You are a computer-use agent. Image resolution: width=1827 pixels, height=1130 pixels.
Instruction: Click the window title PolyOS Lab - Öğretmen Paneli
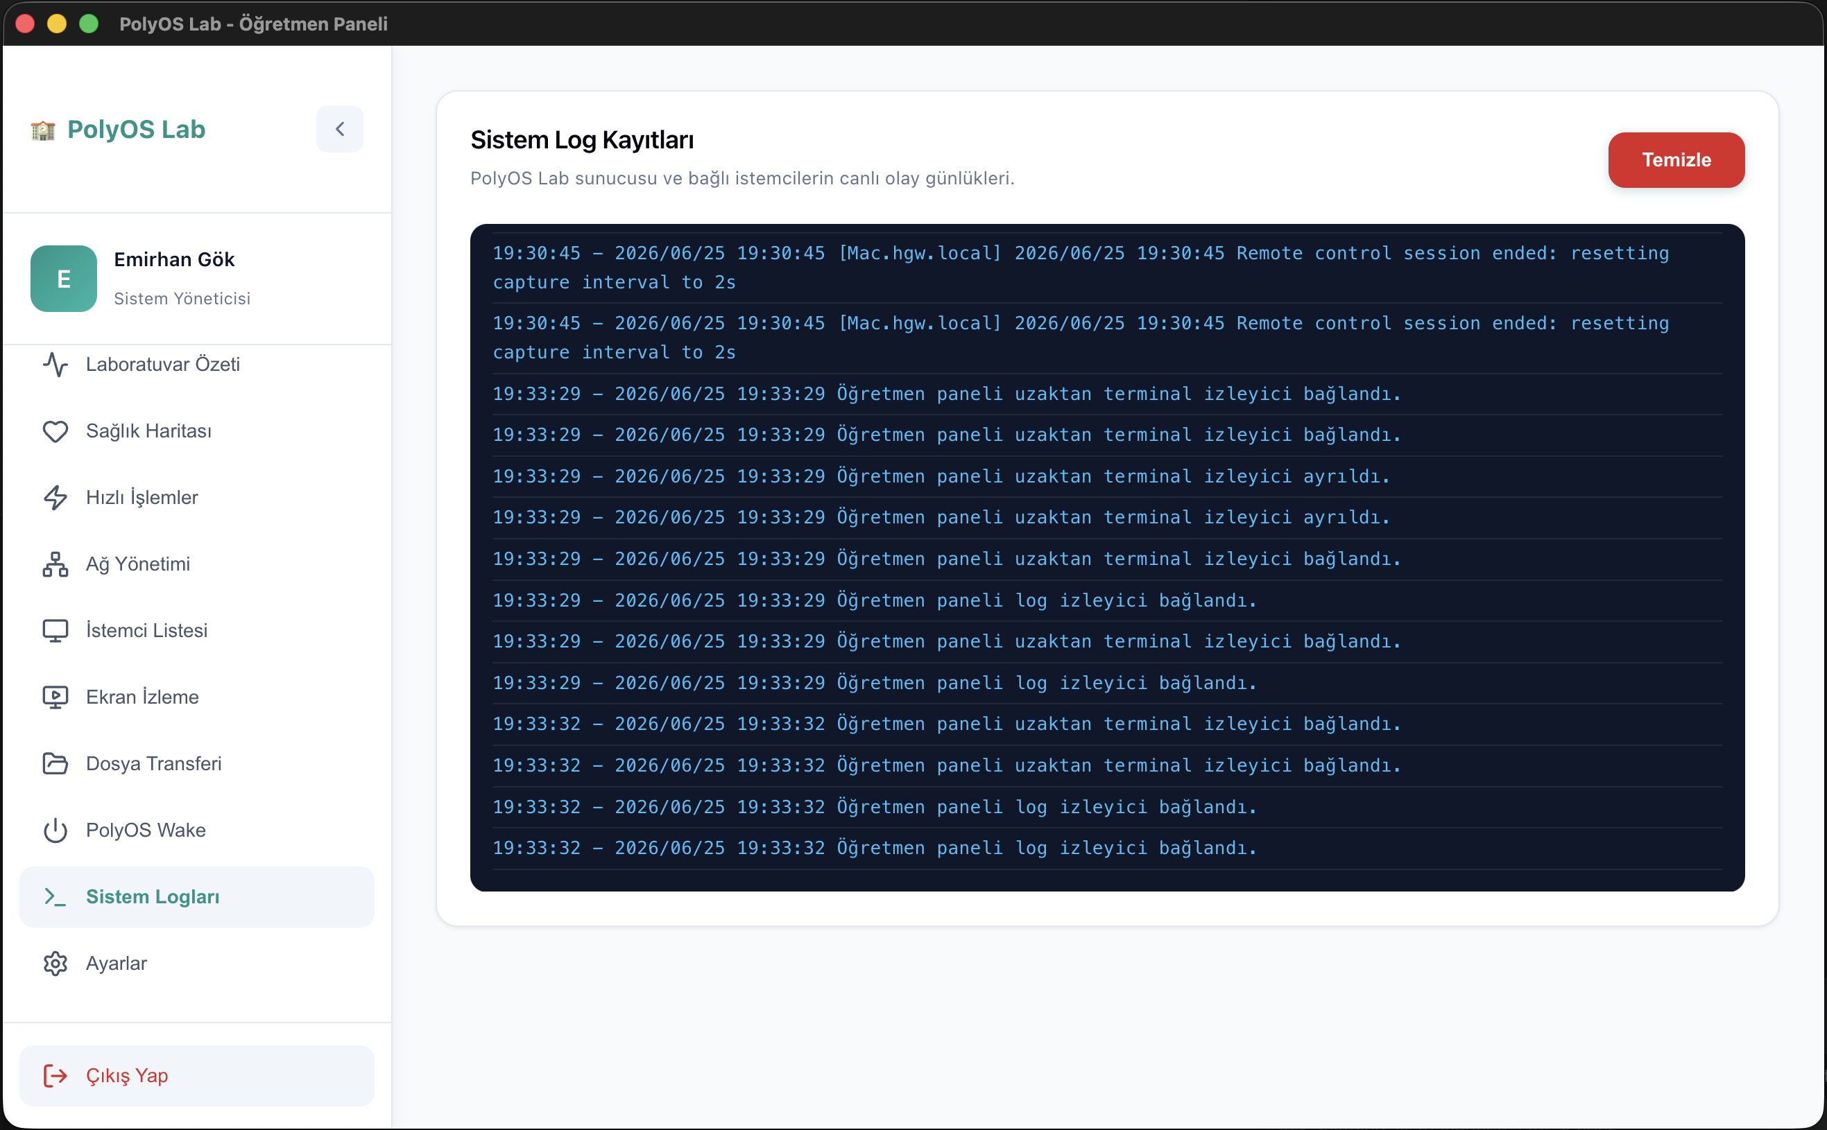point(253,24)
